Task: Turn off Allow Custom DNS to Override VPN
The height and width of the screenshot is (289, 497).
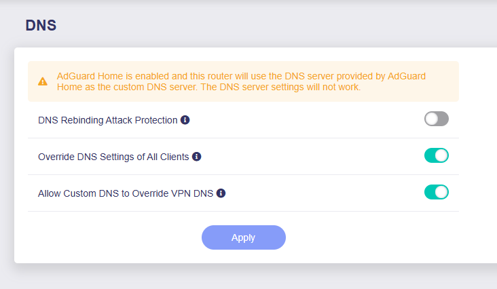Action: [436, 193]
